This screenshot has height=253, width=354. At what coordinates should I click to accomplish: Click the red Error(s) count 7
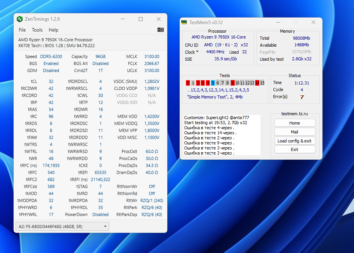302,97
